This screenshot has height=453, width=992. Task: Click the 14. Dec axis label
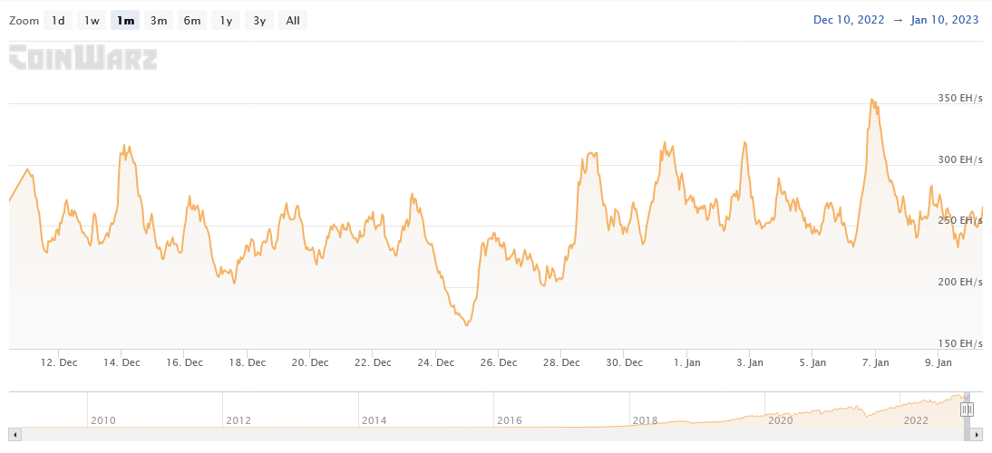tap(122, 362)
